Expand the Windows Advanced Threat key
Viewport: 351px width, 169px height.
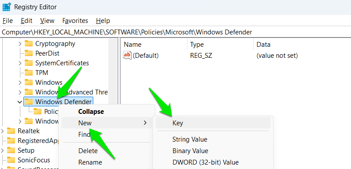coord(20,92)
